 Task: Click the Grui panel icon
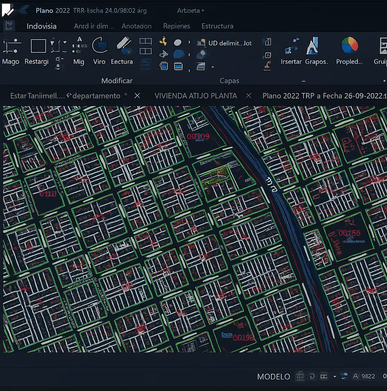[x=383, y=46]
